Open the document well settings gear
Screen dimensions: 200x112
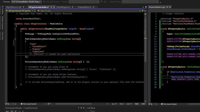[146, 7]
